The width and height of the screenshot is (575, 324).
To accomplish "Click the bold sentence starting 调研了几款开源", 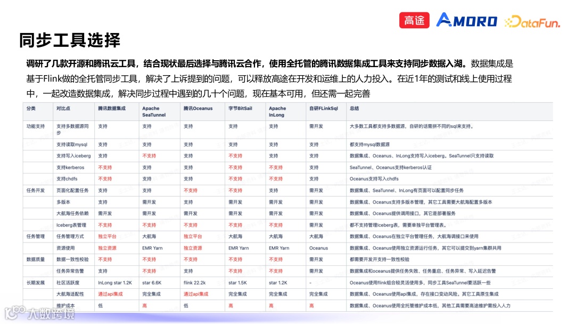I will [248, 63].
